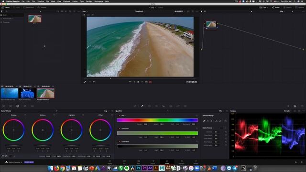Open the Color Wheels mode Log dropdown
The width and height of the screenshot is (306, 172).
coord(107,111)
